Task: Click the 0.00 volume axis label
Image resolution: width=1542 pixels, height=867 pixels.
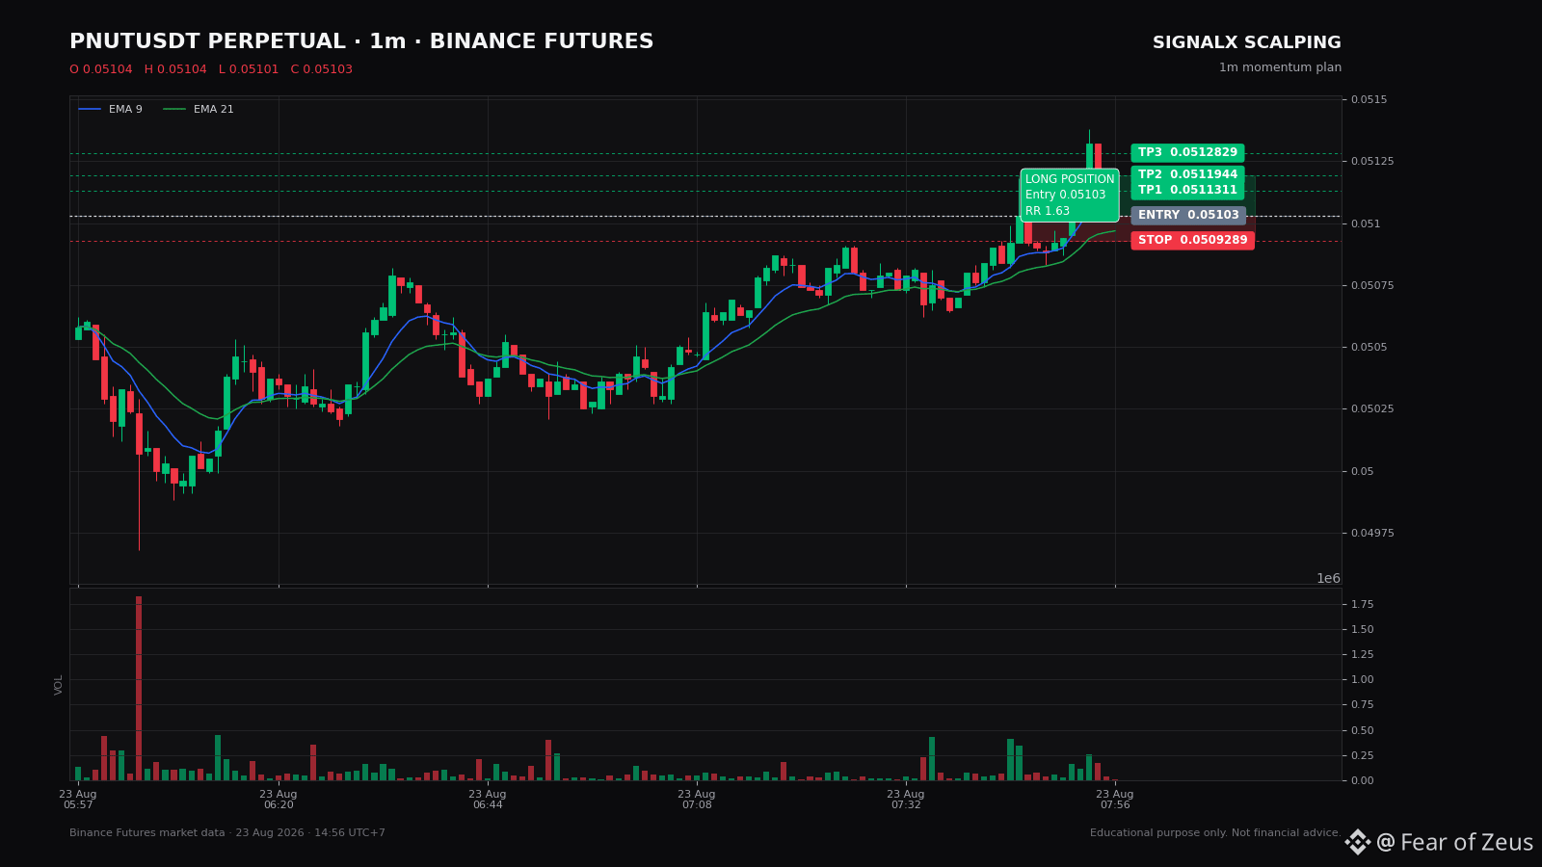Action: click(1363, 780)
